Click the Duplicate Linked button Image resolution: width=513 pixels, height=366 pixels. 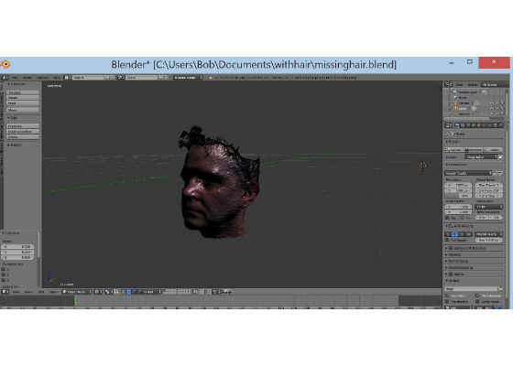[x=23, y=132]
